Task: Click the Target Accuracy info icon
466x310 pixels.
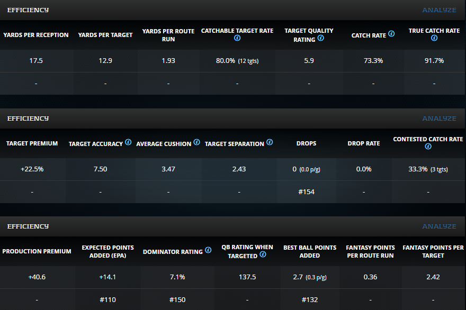Action: [128, 142]
